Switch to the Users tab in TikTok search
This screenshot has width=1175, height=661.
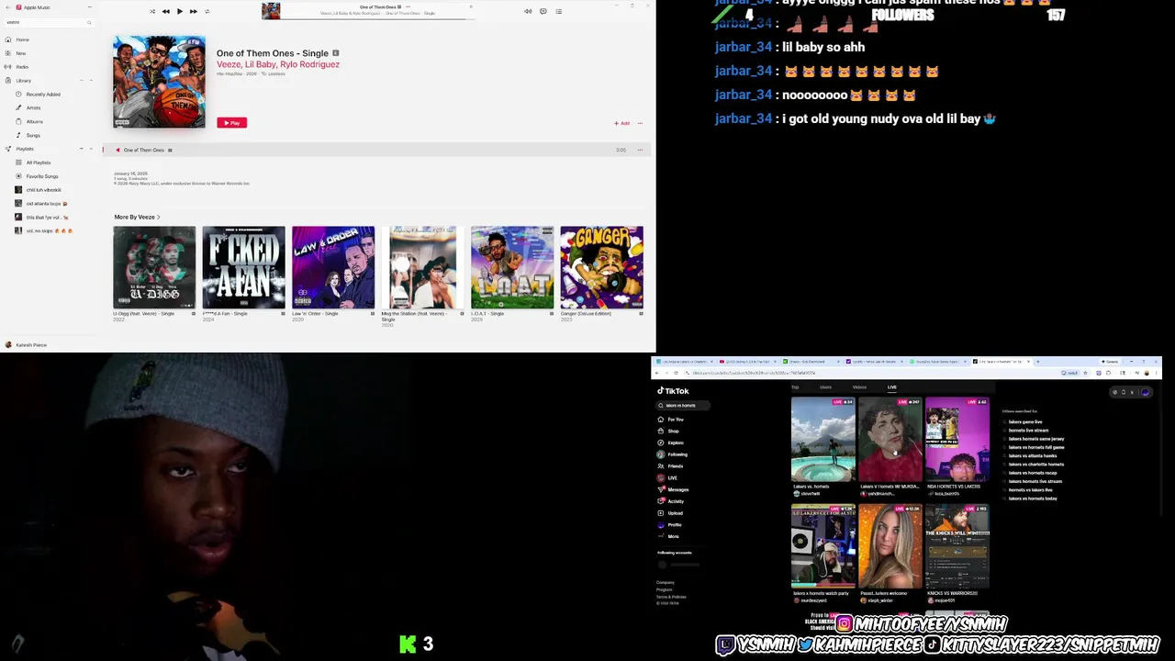point(825,387)
